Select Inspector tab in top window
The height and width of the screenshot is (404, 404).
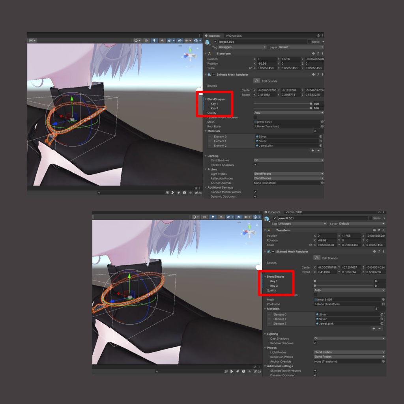(213, 36)
